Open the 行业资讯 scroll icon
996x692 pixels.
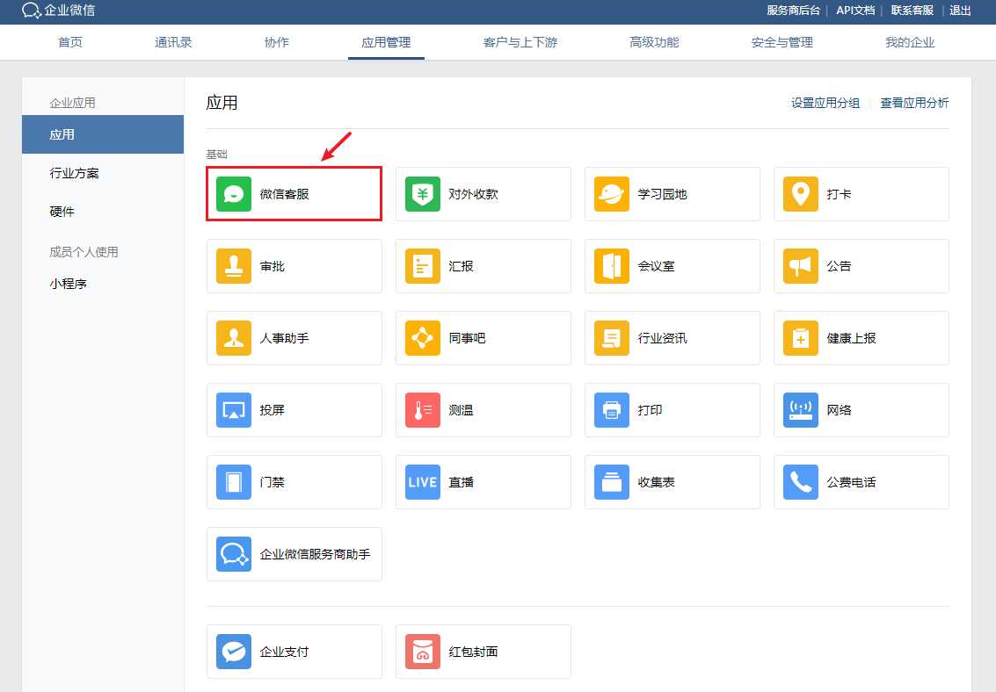point(612,338)
